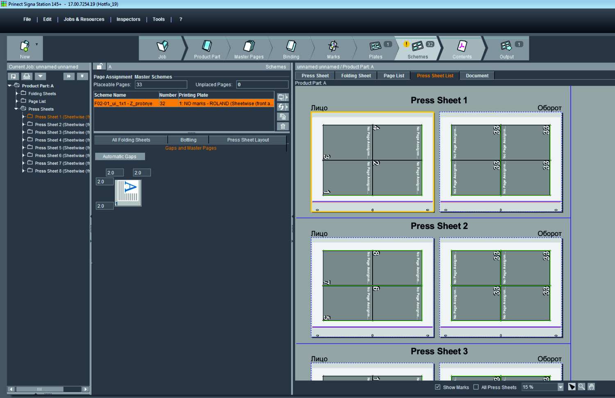Screen dimensions: 615x398
Task: Activate the hand pan tool
Action: (591, 387)
